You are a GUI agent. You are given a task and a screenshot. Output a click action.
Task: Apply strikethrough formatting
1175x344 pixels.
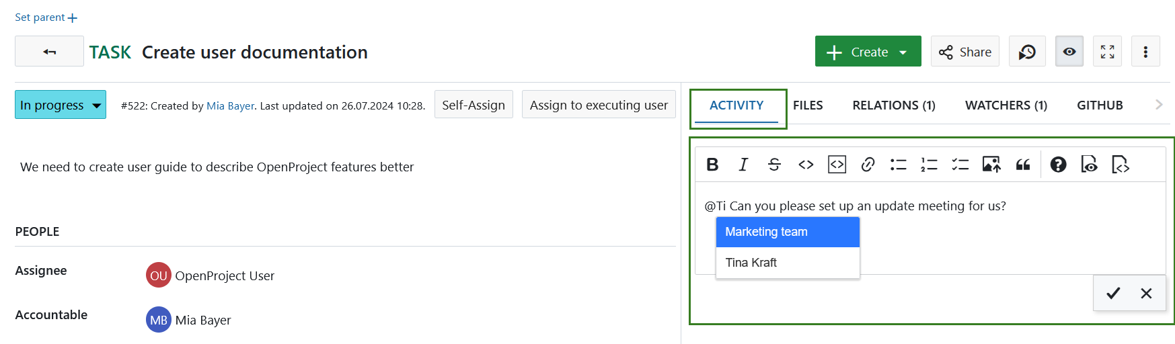[774, 165]
